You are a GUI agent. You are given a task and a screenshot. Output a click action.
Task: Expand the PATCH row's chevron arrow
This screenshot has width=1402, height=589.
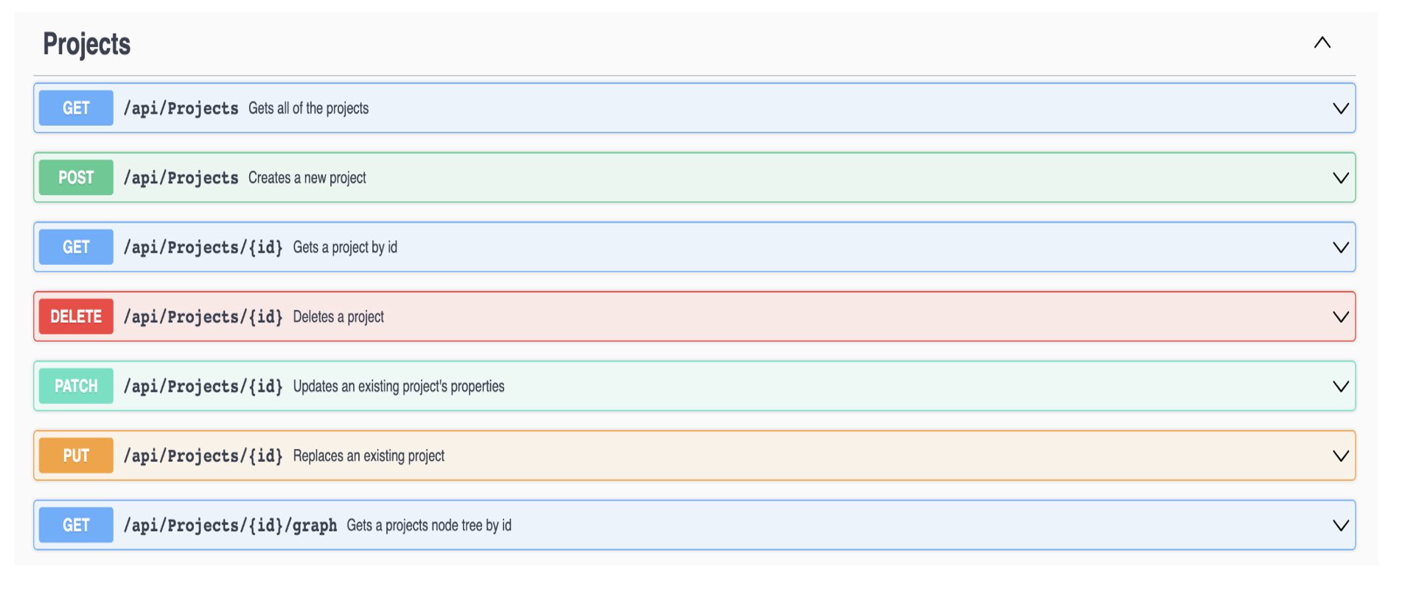[1340, 387]
